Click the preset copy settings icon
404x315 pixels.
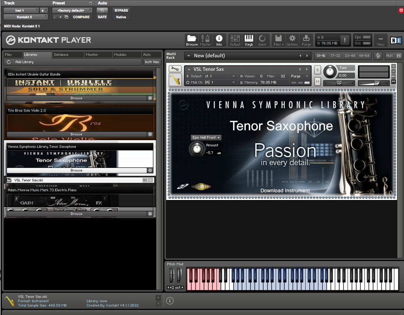tap(66, 17)
